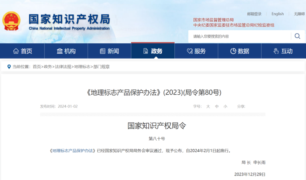Click the home icon on 首页 tab

tap(16, 51)
